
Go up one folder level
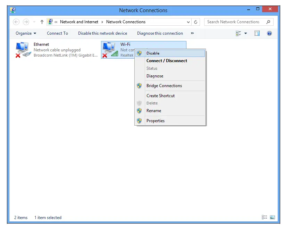click(42, 22)
